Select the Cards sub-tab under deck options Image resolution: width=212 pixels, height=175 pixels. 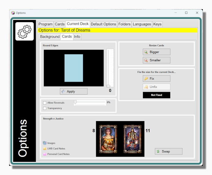[x=67, y=37]
